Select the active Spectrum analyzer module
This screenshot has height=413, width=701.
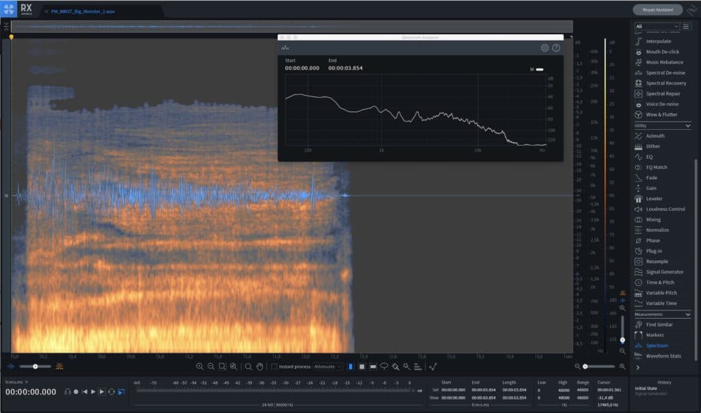pyautogui.click(x=657, y=345)
